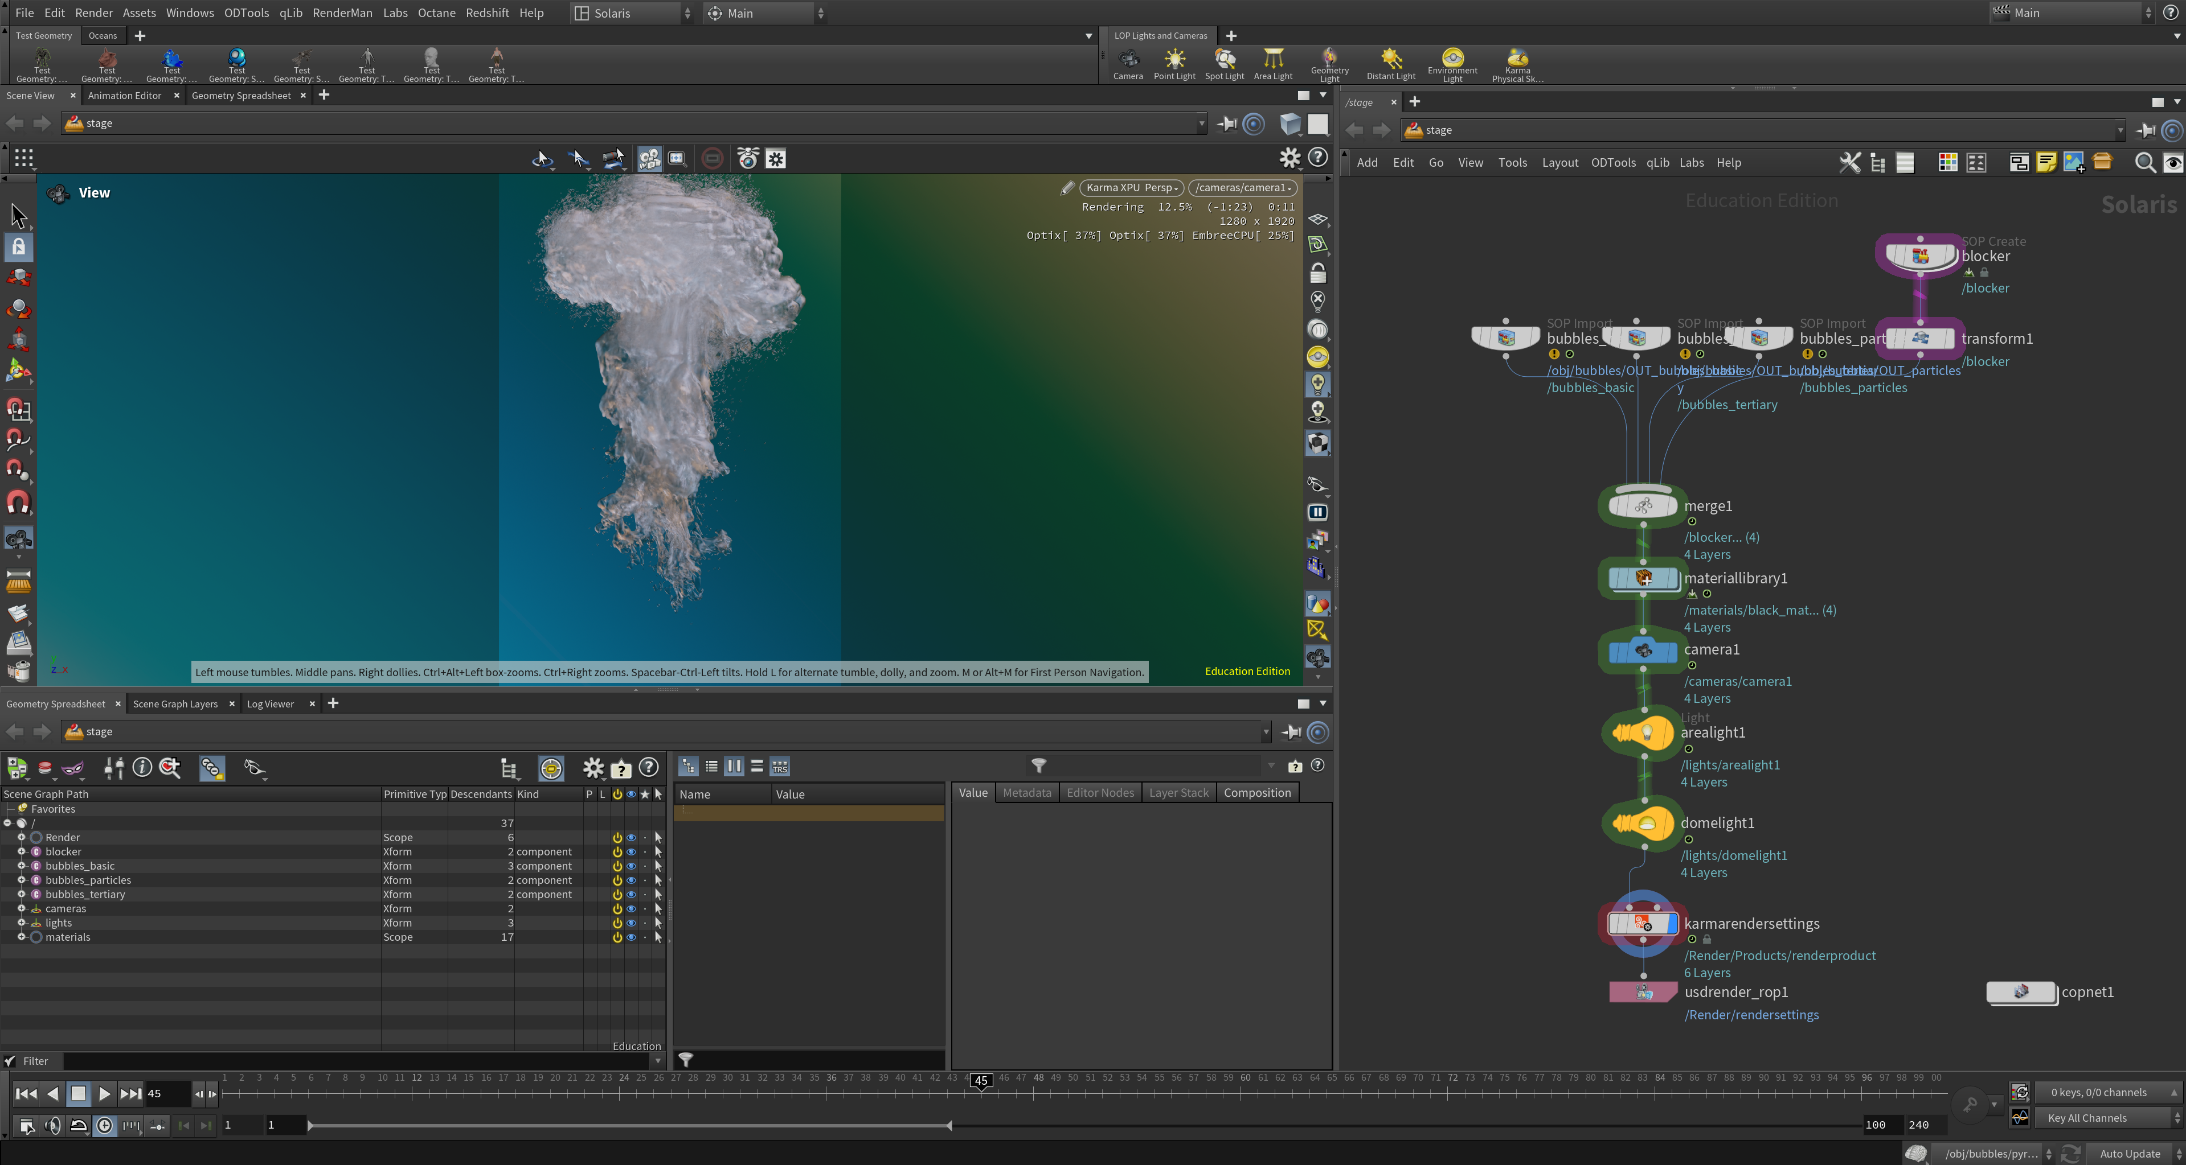Toggle activation for bubbles_tertiary prim

tap(618, 895)
